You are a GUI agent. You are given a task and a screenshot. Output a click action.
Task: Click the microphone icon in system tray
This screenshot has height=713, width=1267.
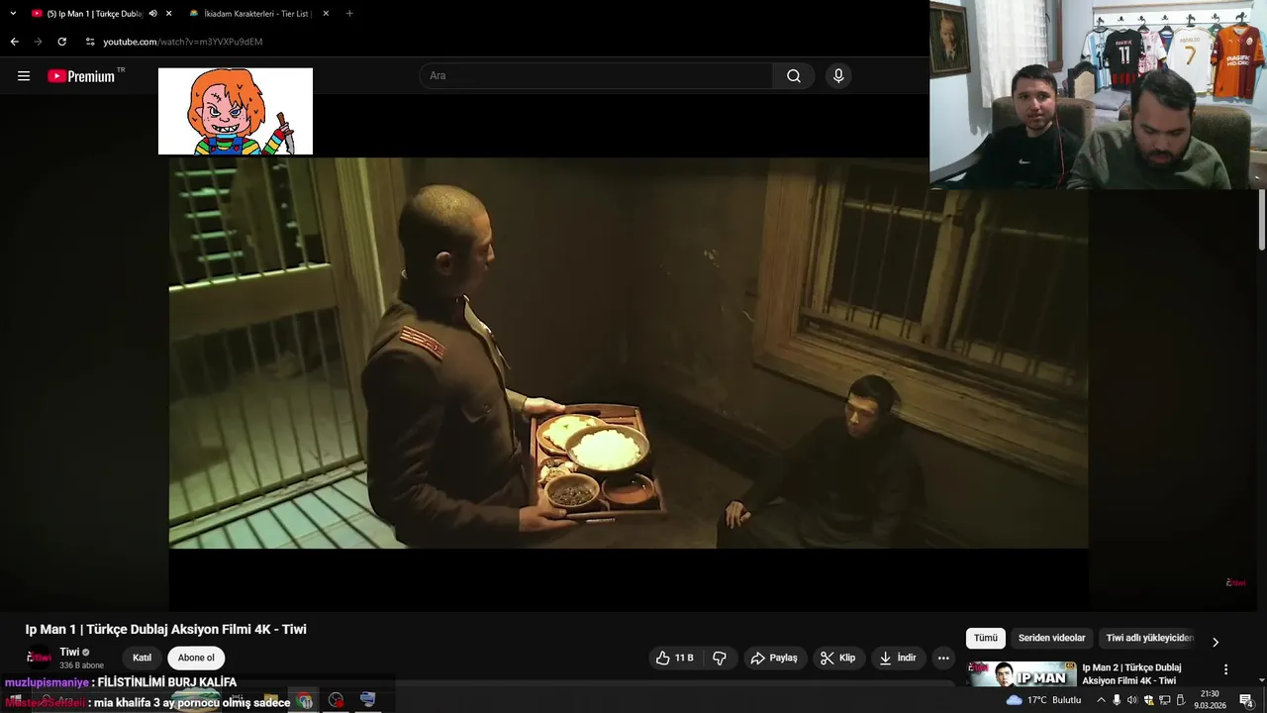click(1117, 700)
